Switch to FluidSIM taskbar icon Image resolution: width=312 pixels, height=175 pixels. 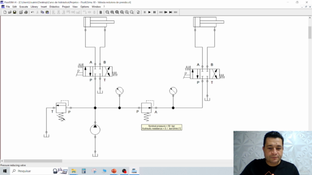tap(134, 171)
